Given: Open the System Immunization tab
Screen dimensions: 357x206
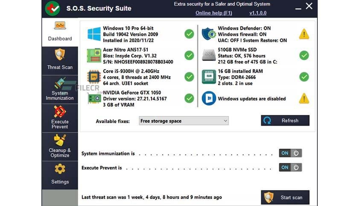Looking at the screenshot, I should click(x=60, y=89).
